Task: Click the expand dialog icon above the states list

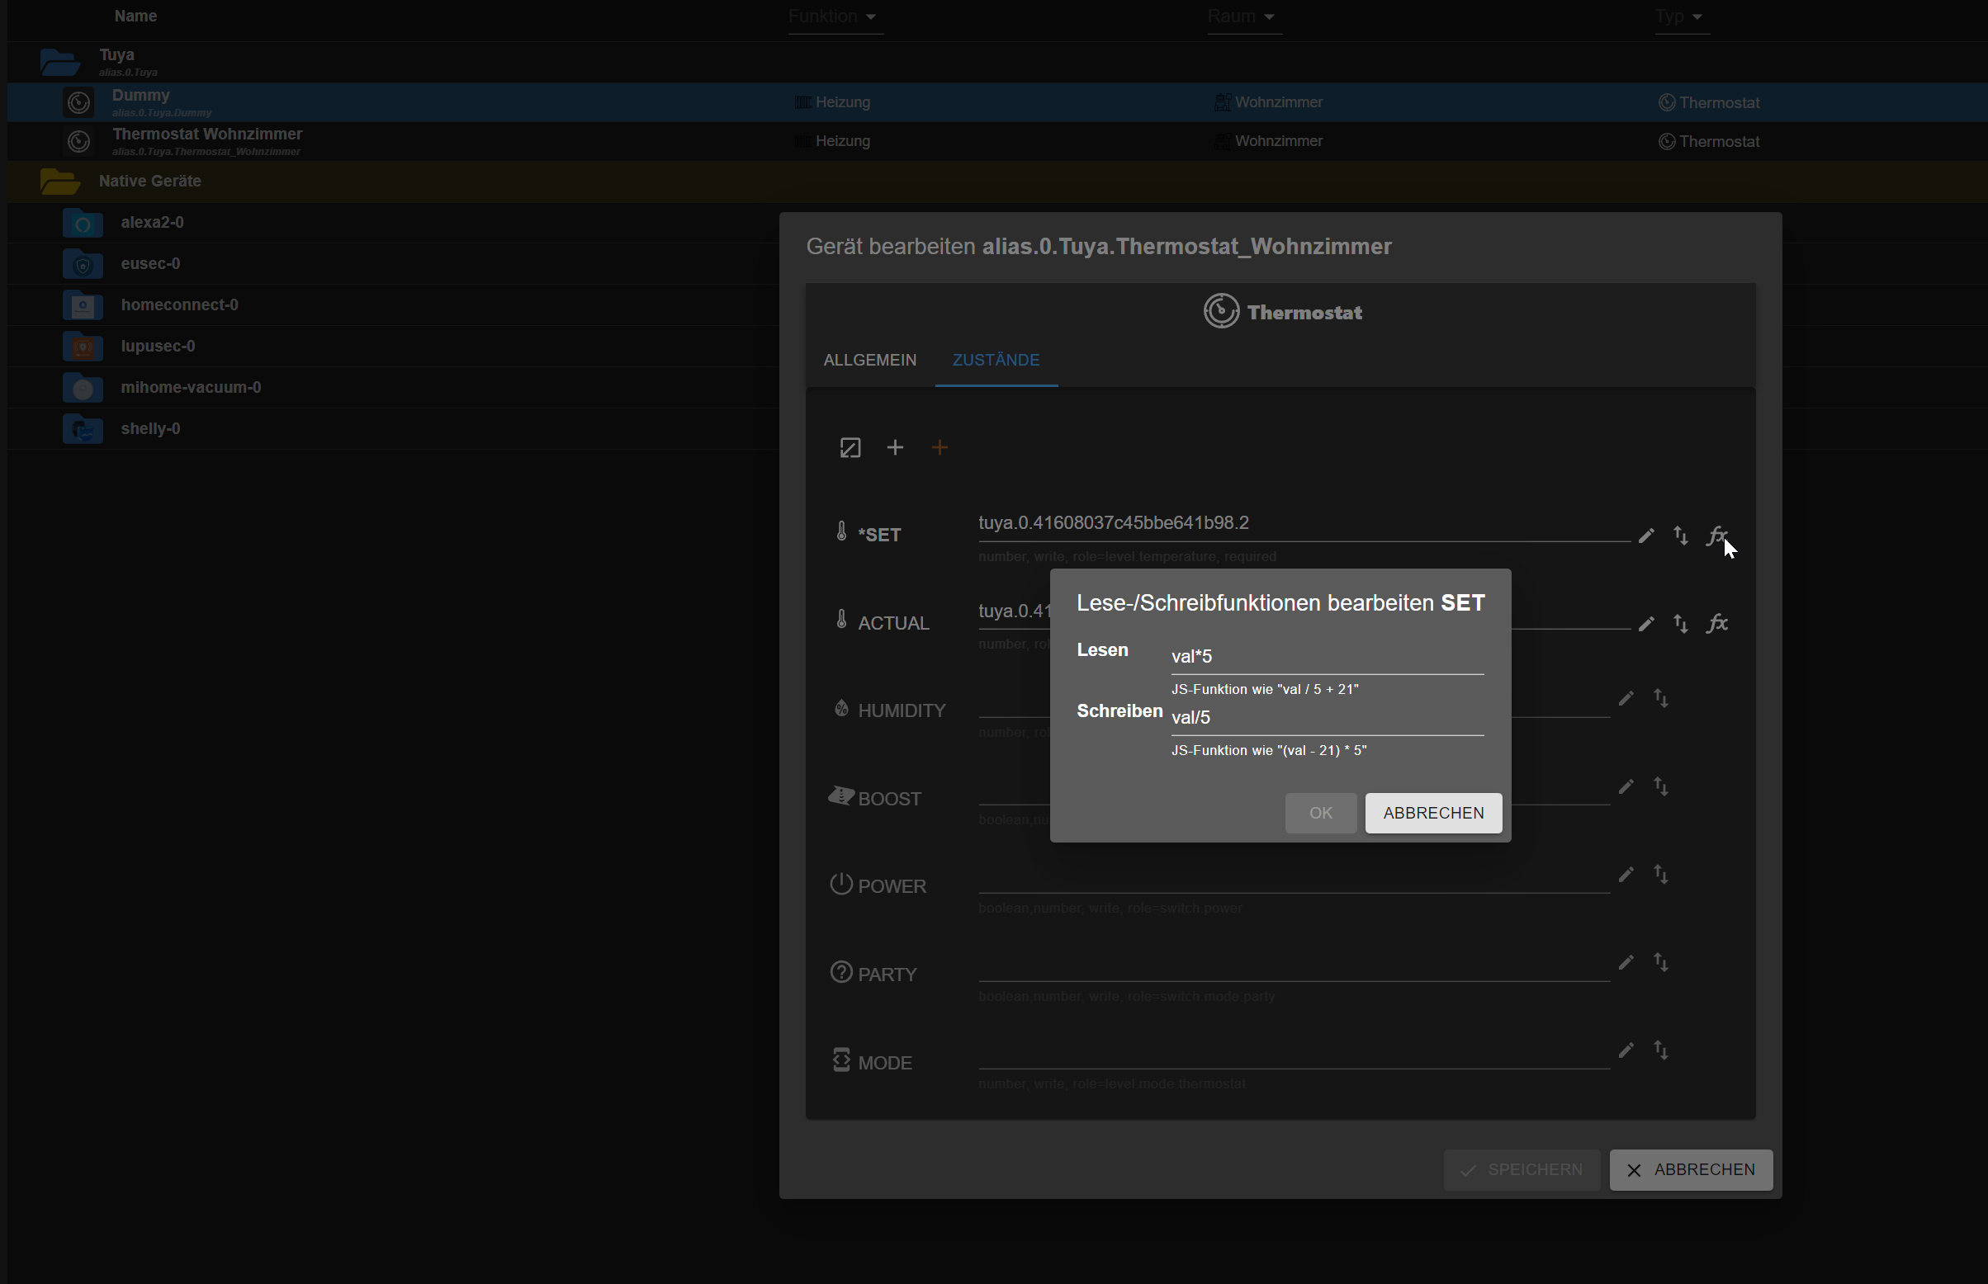Action: 850,448
